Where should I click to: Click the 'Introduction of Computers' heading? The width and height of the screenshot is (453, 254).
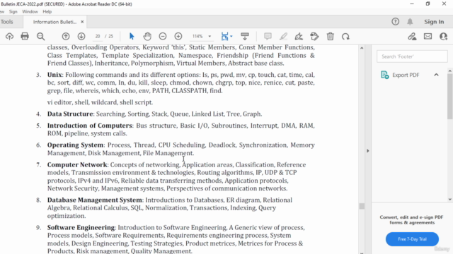point(90,126)
